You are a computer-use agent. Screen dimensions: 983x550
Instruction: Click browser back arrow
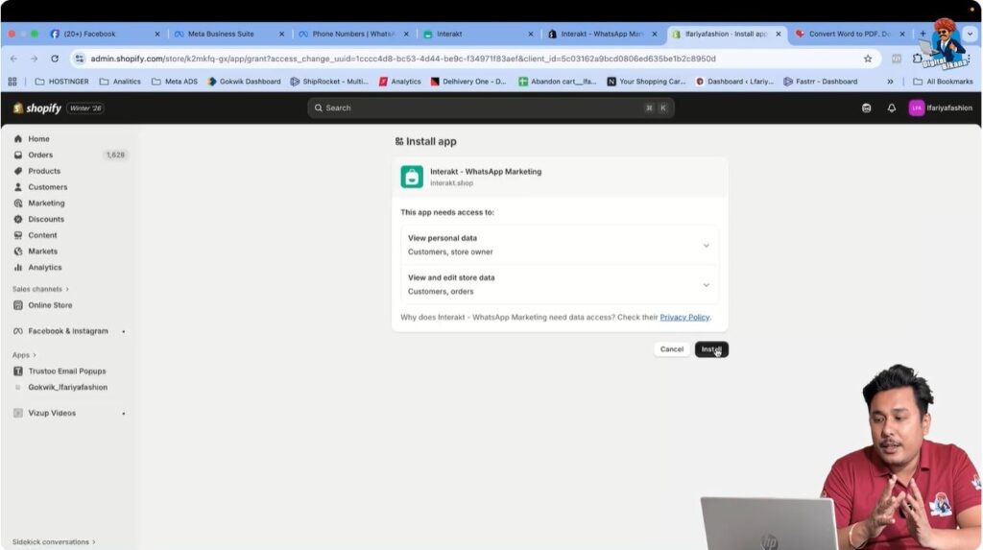point(13,59)
